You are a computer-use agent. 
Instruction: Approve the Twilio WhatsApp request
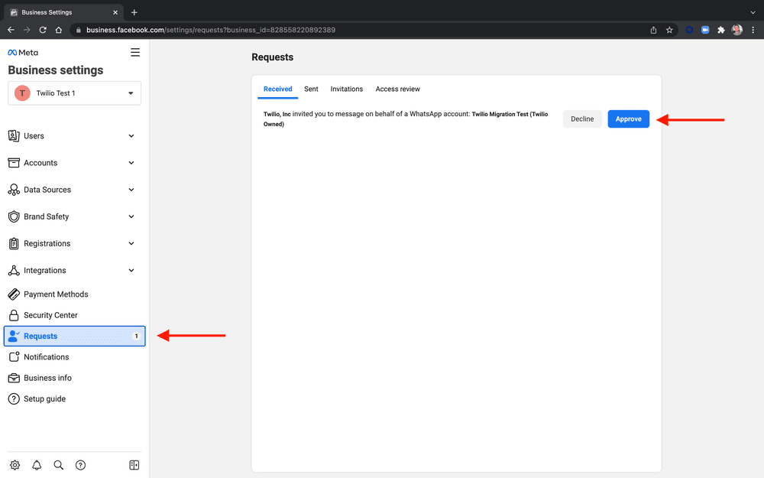pyautogui.click(x=628, y=119)
